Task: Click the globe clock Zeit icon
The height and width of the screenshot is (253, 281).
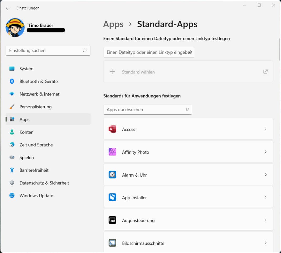Action: (x=12, y=145)
